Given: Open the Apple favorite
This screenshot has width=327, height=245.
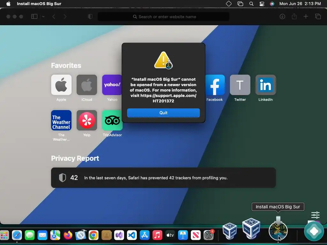Looking at the screenshot, I should coord(61,85).
